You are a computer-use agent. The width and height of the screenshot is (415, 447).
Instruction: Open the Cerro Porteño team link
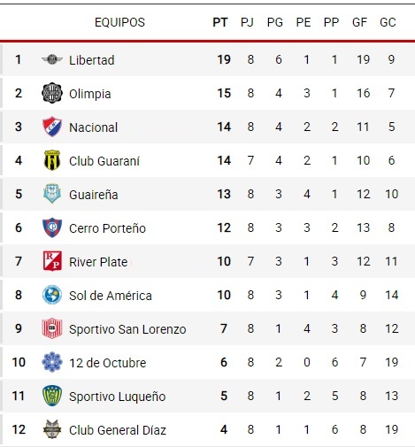click(x=107, y=228)
